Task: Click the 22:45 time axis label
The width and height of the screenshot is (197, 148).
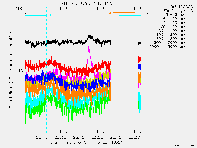Action: [79, 137]
